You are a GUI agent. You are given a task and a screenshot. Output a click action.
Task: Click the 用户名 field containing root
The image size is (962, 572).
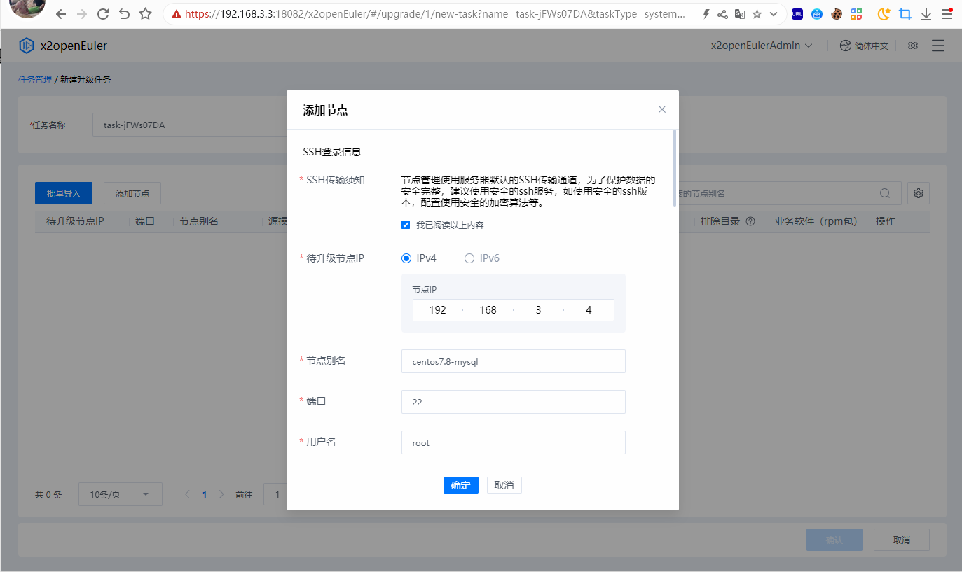pyautogui.click(x=514, y=442)
